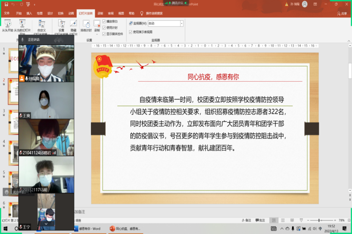Click microphone icon beside 正在讲话
Viewport: 352px width, 234px height.
coord(23,39)
